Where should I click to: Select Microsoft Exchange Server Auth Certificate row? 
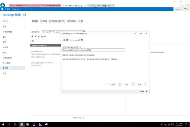[x=46, y=54]
